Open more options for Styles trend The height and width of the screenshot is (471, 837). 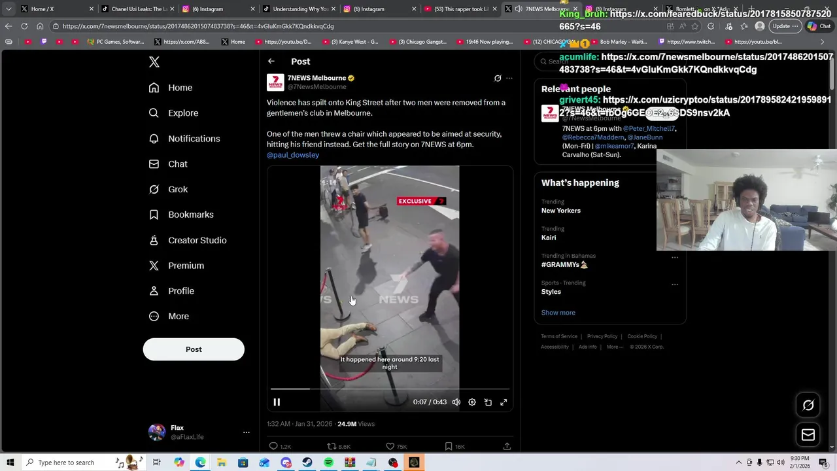point(675,285)
